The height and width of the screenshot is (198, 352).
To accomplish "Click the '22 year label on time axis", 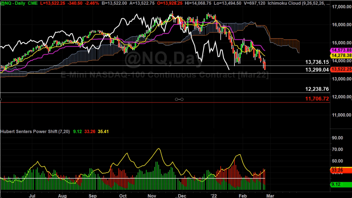I will (214, 196).
